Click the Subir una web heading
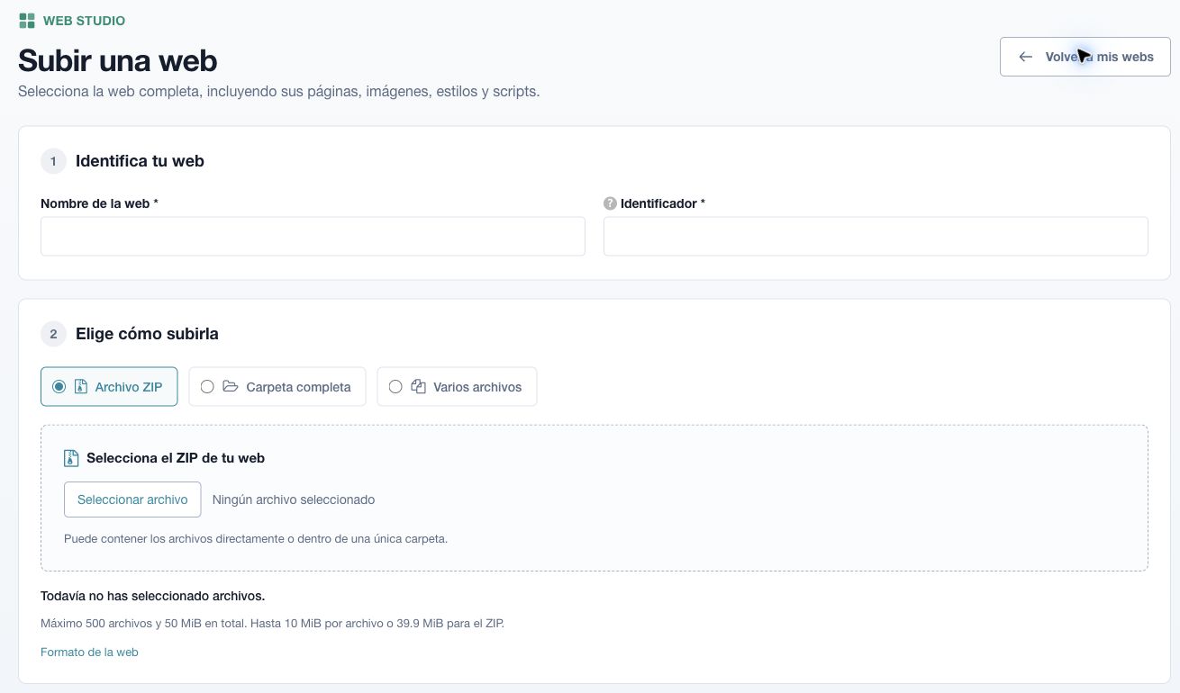Screen dimensions: 1180x693 tap(118, 60)
